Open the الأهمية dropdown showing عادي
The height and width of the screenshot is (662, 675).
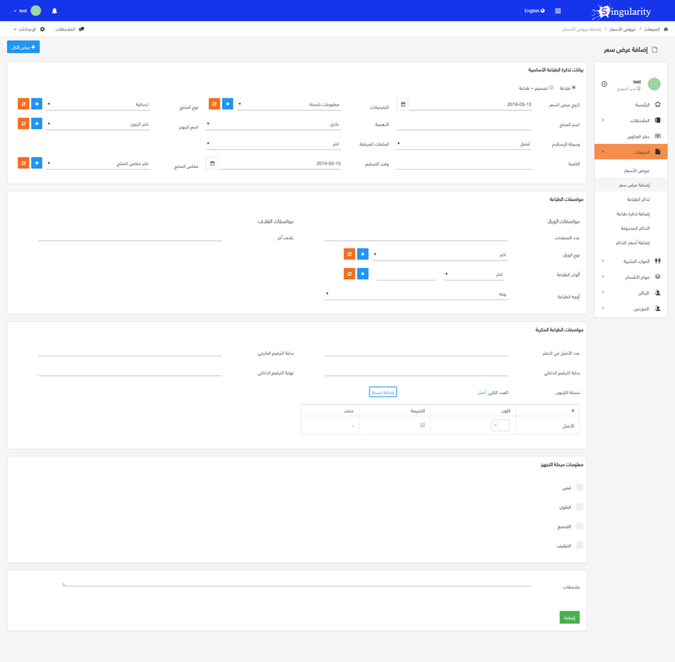273,124
